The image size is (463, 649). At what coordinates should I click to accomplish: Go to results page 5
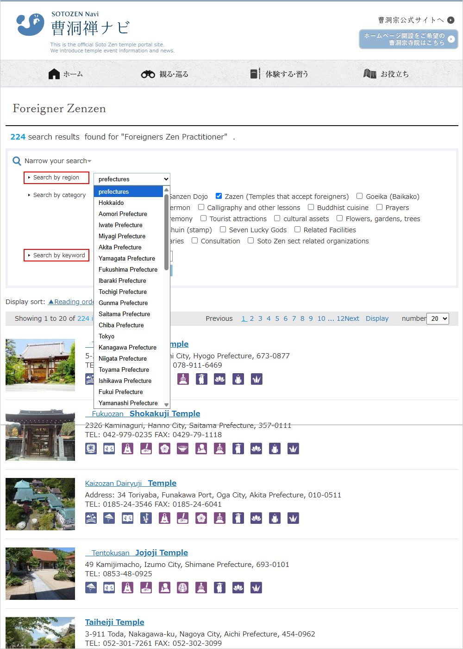click(277, 318)
